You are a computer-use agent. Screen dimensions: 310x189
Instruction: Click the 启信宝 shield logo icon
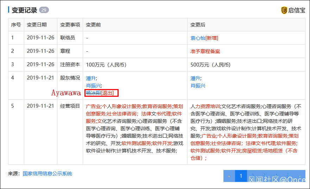pyautogui.click(x=284, y=10)
